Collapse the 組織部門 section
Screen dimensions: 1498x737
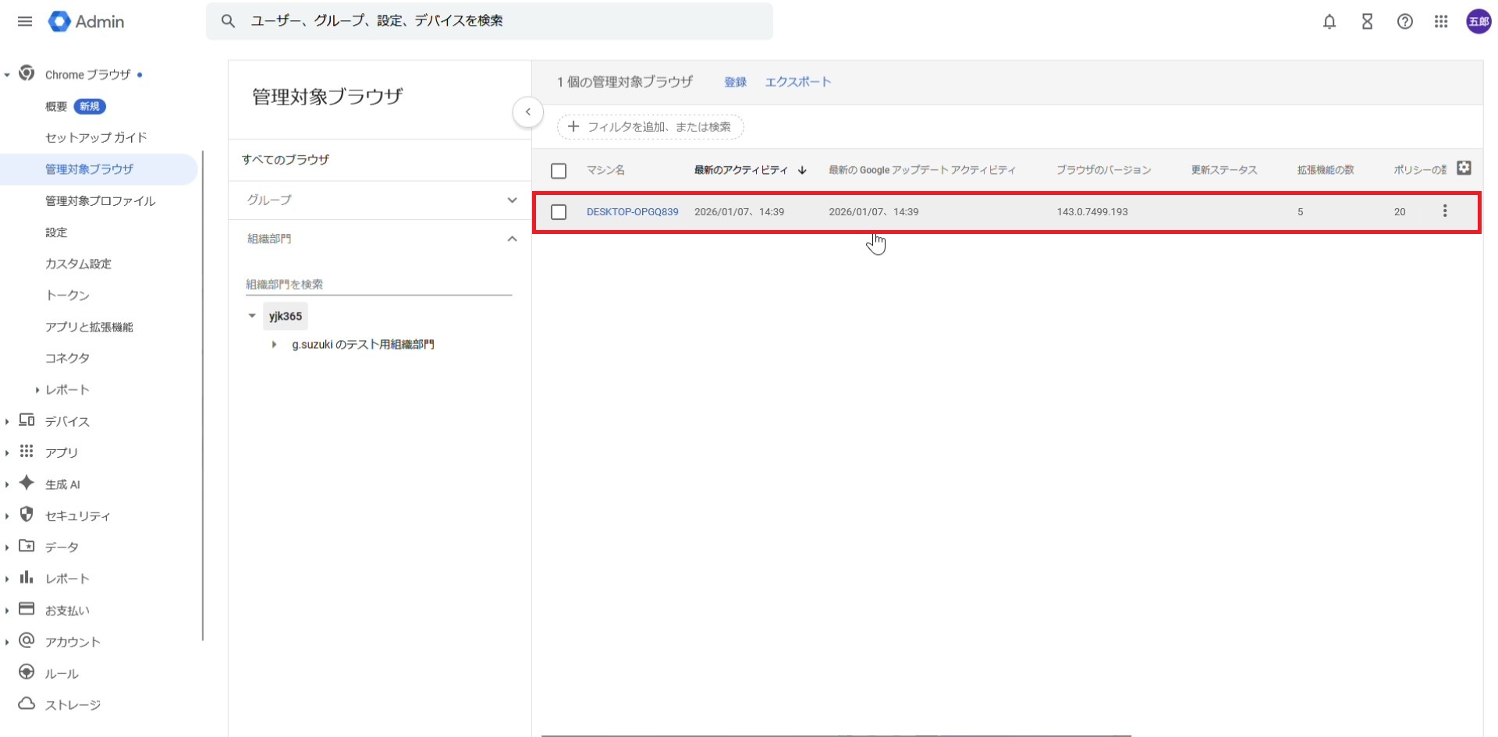click(x=512, y=239)
